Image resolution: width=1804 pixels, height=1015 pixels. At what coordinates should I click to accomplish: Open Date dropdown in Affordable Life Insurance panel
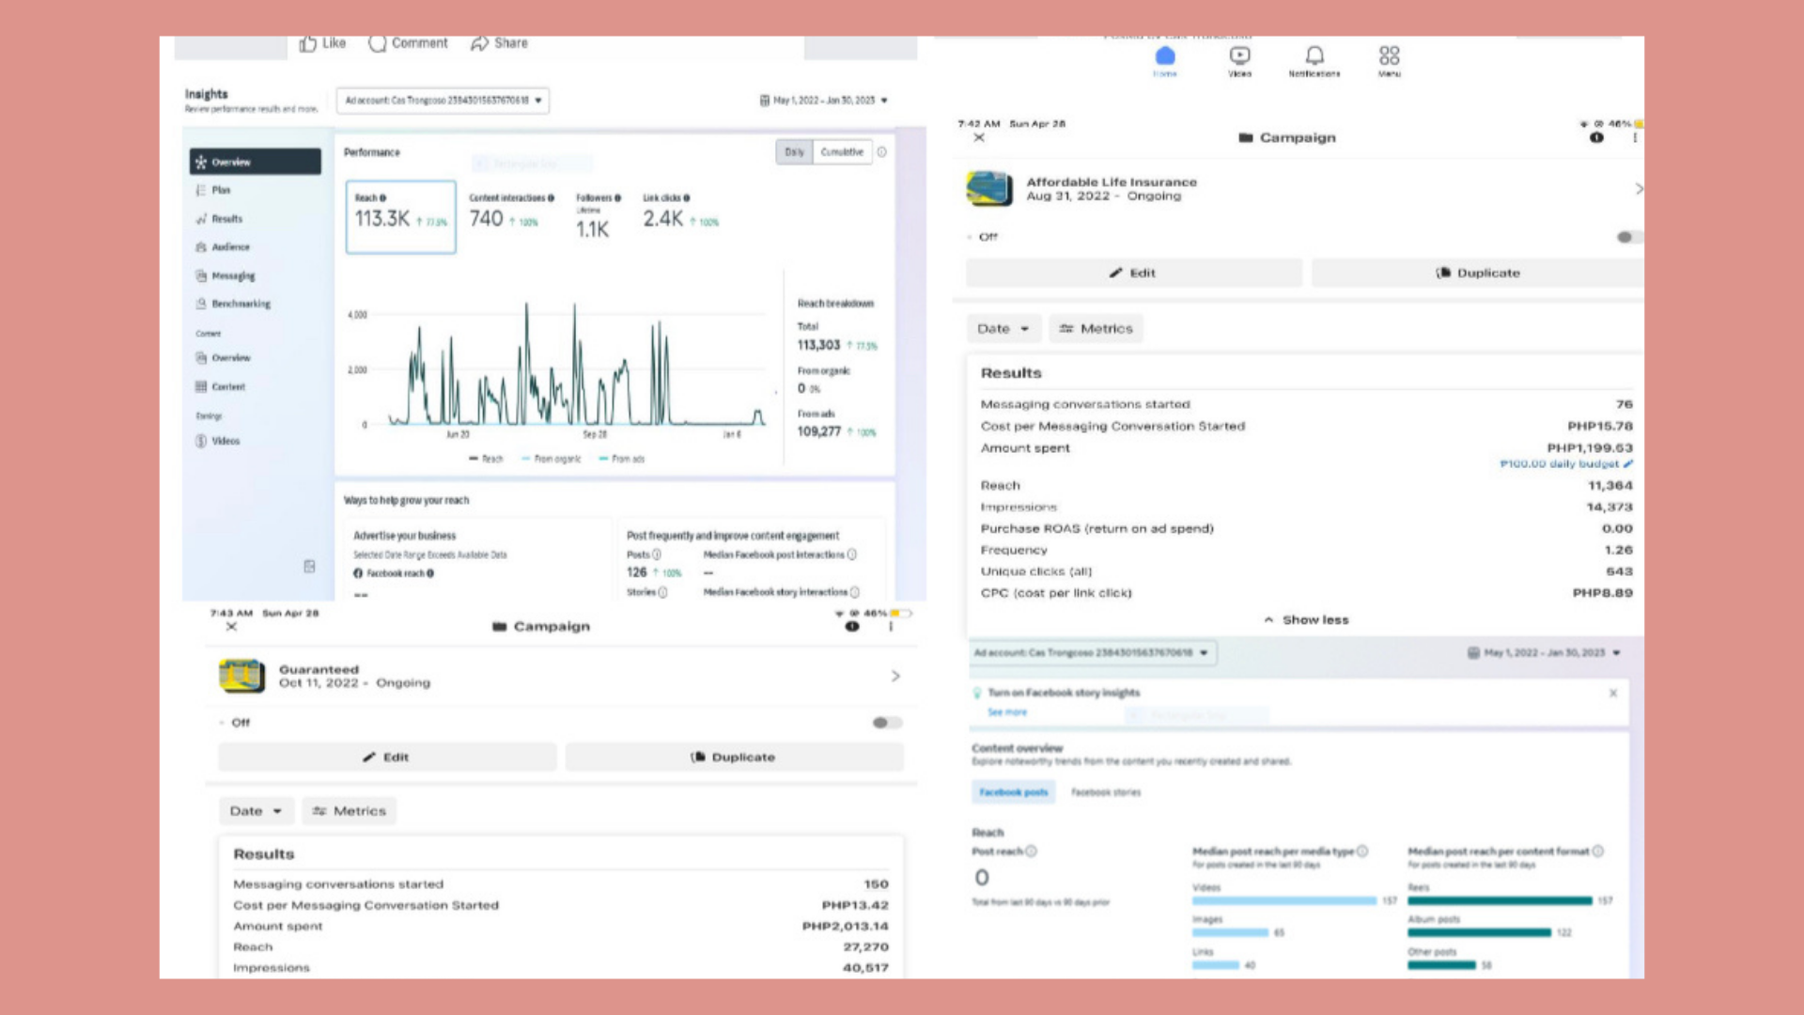point(1003,329)
